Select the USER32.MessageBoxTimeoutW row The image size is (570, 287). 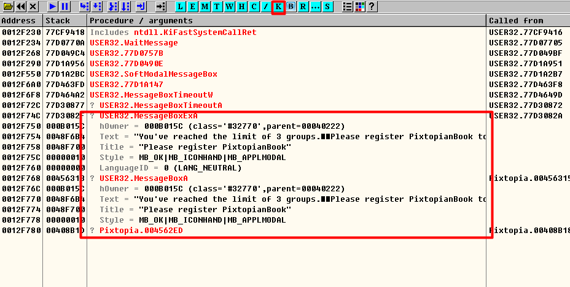(285, 95)
